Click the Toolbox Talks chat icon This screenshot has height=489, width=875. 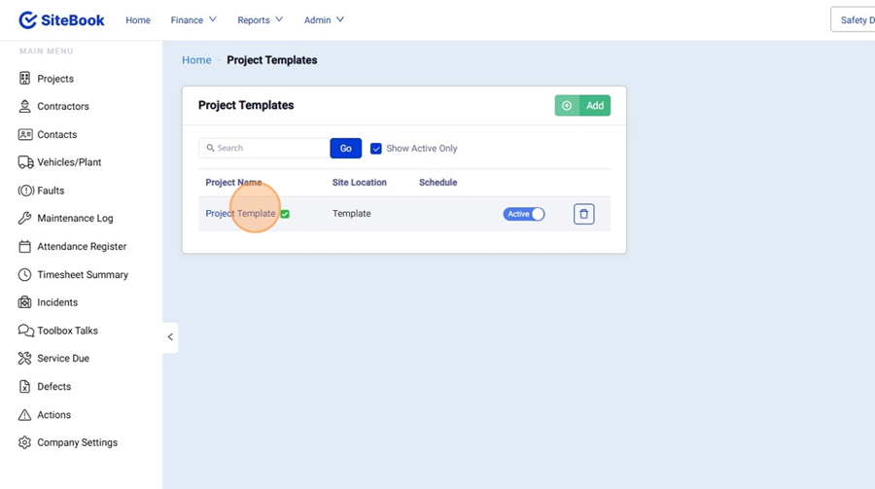coord(25,331)
